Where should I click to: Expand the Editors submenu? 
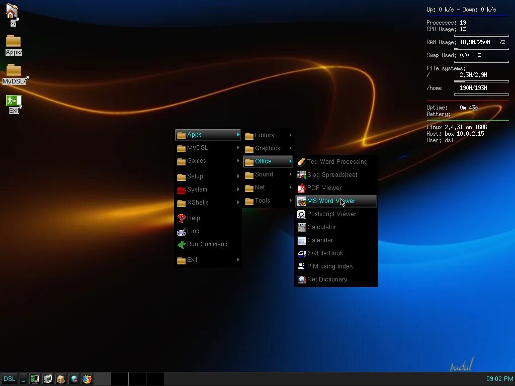[269, 135]
